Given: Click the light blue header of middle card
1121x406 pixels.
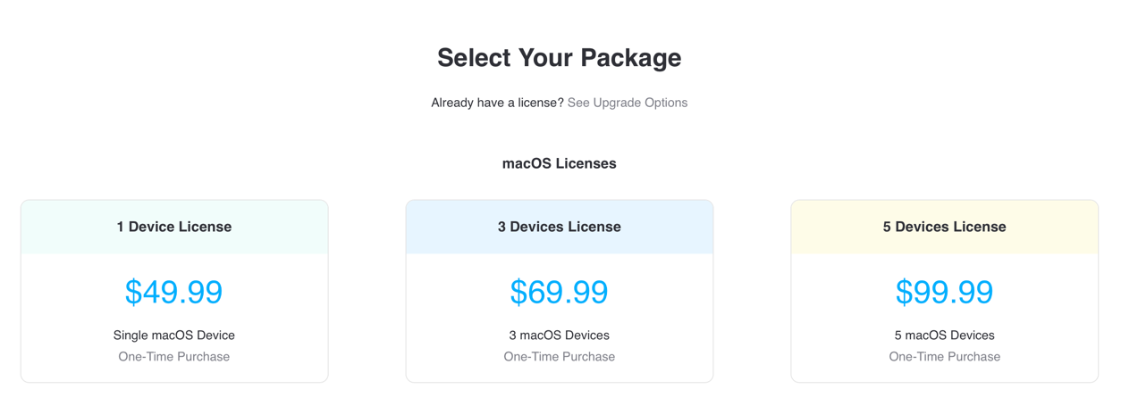Looking at the screenshot, I should pyautogui.click(x=560, y=227).
